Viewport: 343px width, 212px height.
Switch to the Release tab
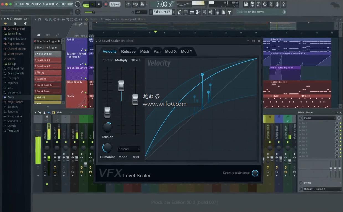pyautogui.click(x=128, y=51)
